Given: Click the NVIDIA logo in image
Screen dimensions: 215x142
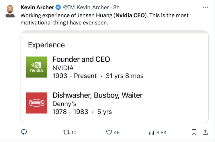Looking at the screenshot, I should click(x=36, y=67).
